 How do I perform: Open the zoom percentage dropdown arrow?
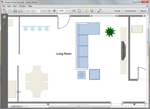[x=67, y=11]
